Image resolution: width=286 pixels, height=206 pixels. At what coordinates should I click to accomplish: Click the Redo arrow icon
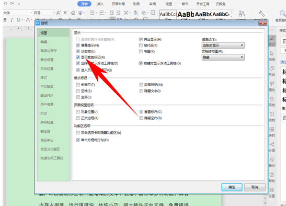tap(12, 4)
